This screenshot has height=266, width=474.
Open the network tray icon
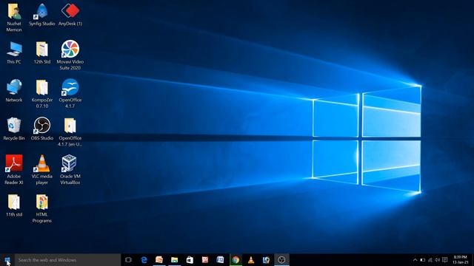(x=430, y=260)
